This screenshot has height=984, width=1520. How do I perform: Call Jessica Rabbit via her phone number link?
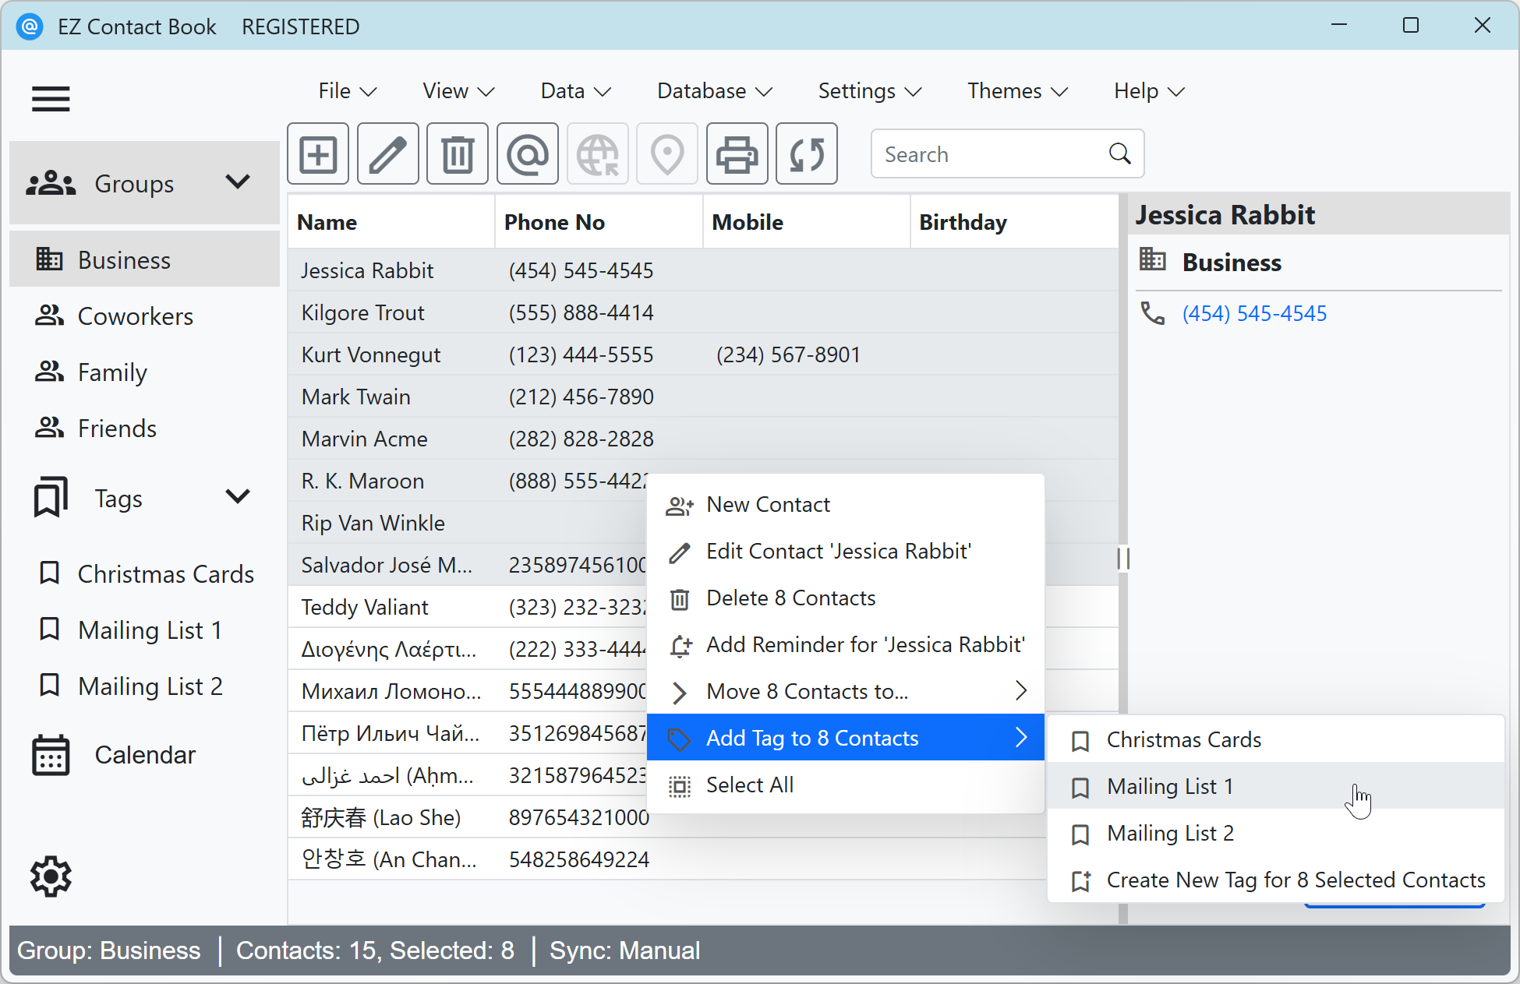coord(1253,313)
